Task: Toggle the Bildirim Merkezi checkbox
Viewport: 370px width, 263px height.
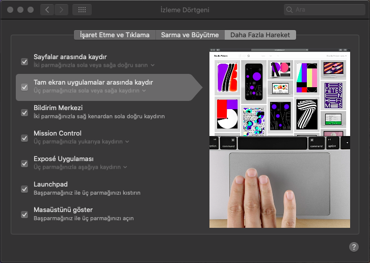Action: [x=24, y=112]
